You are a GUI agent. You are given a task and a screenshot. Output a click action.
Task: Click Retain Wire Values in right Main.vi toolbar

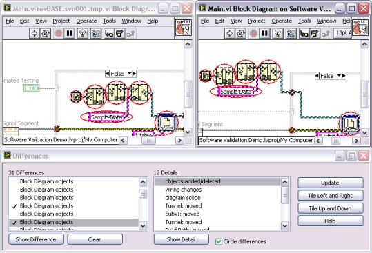[291, 33]
